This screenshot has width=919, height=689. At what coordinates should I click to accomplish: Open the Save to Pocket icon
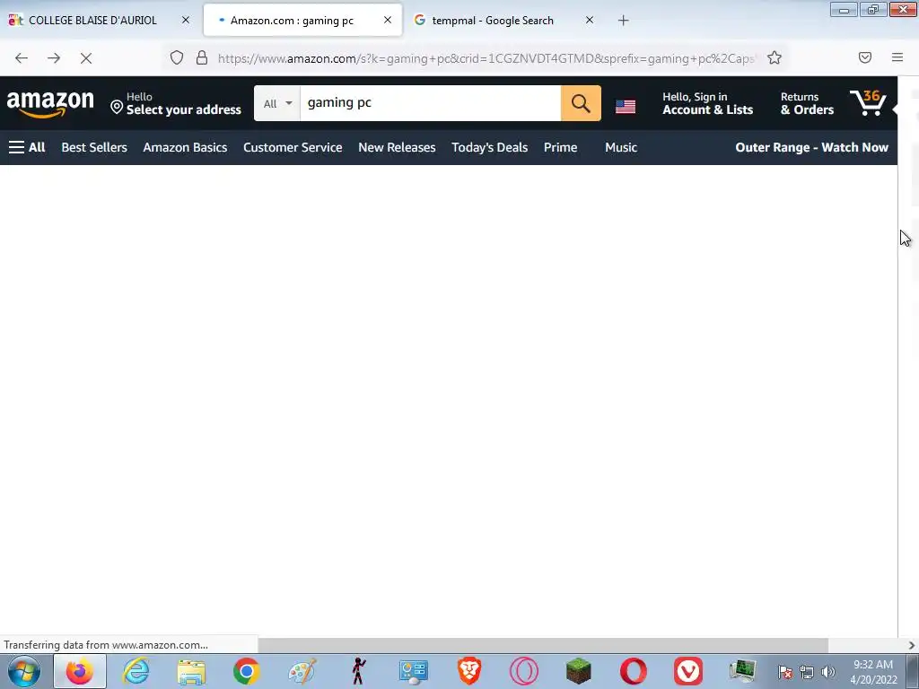click(x=864, y=57)
